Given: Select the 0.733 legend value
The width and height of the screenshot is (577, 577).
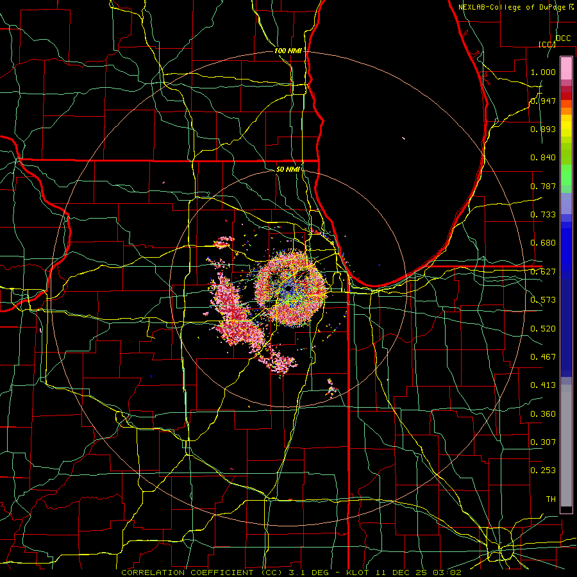Looking at the screenshot, I should click(543, 215).
